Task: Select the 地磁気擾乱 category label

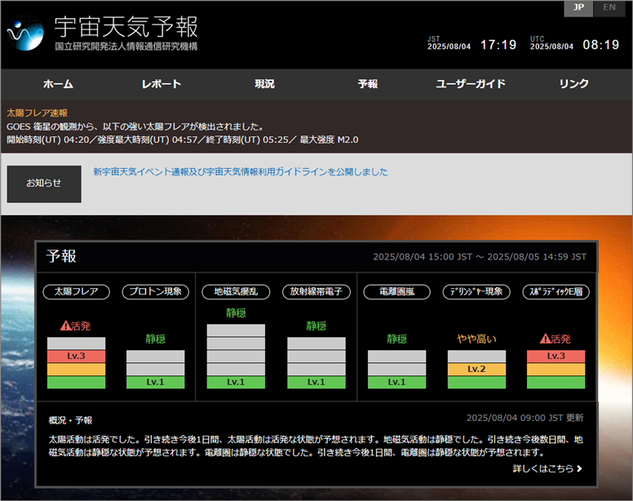Action: tap(236, 291)
